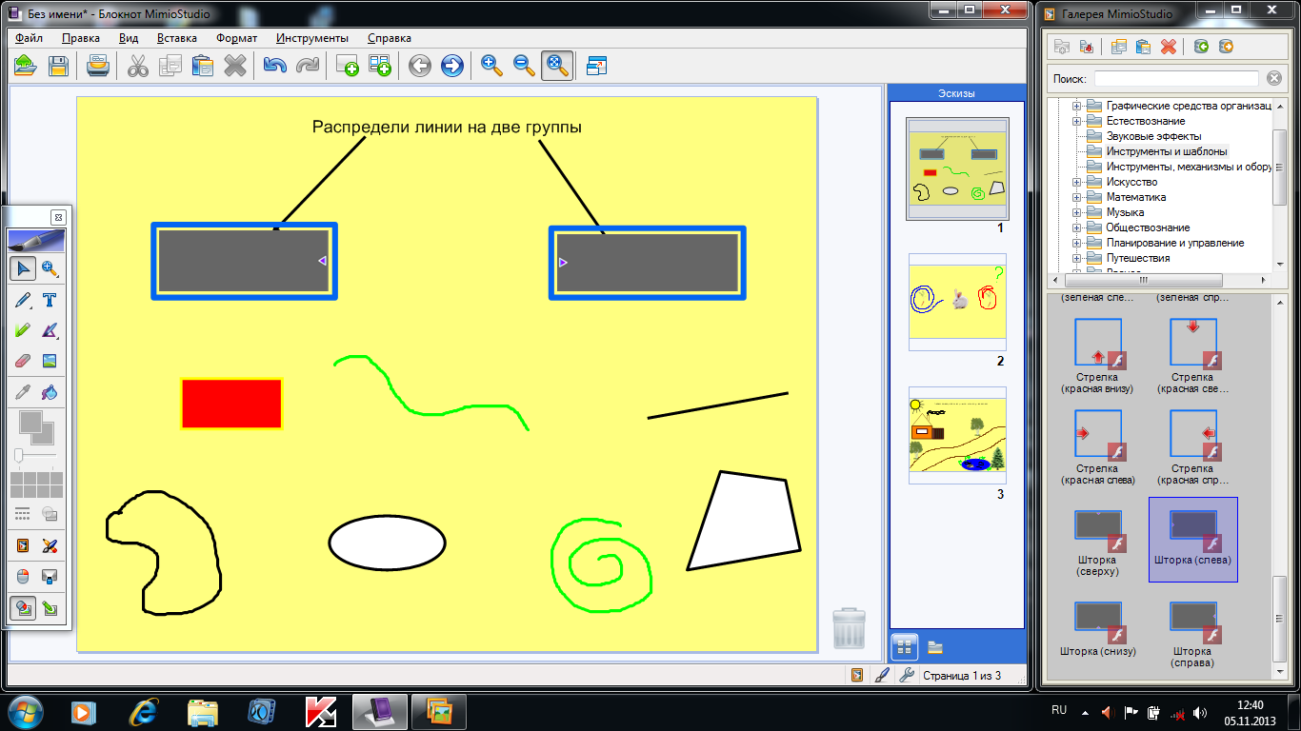Open the Вид menu
The image size is (1301, 731).
(129, 38)
